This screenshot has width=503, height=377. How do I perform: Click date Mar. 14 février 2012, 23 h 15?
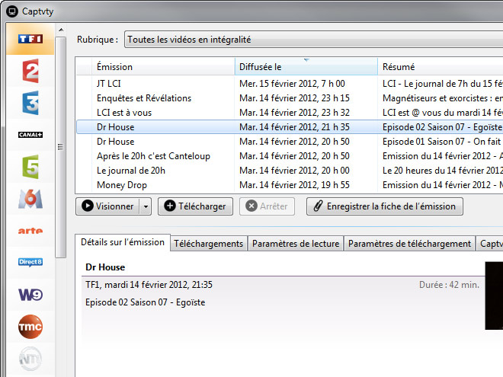pos(294,98)
